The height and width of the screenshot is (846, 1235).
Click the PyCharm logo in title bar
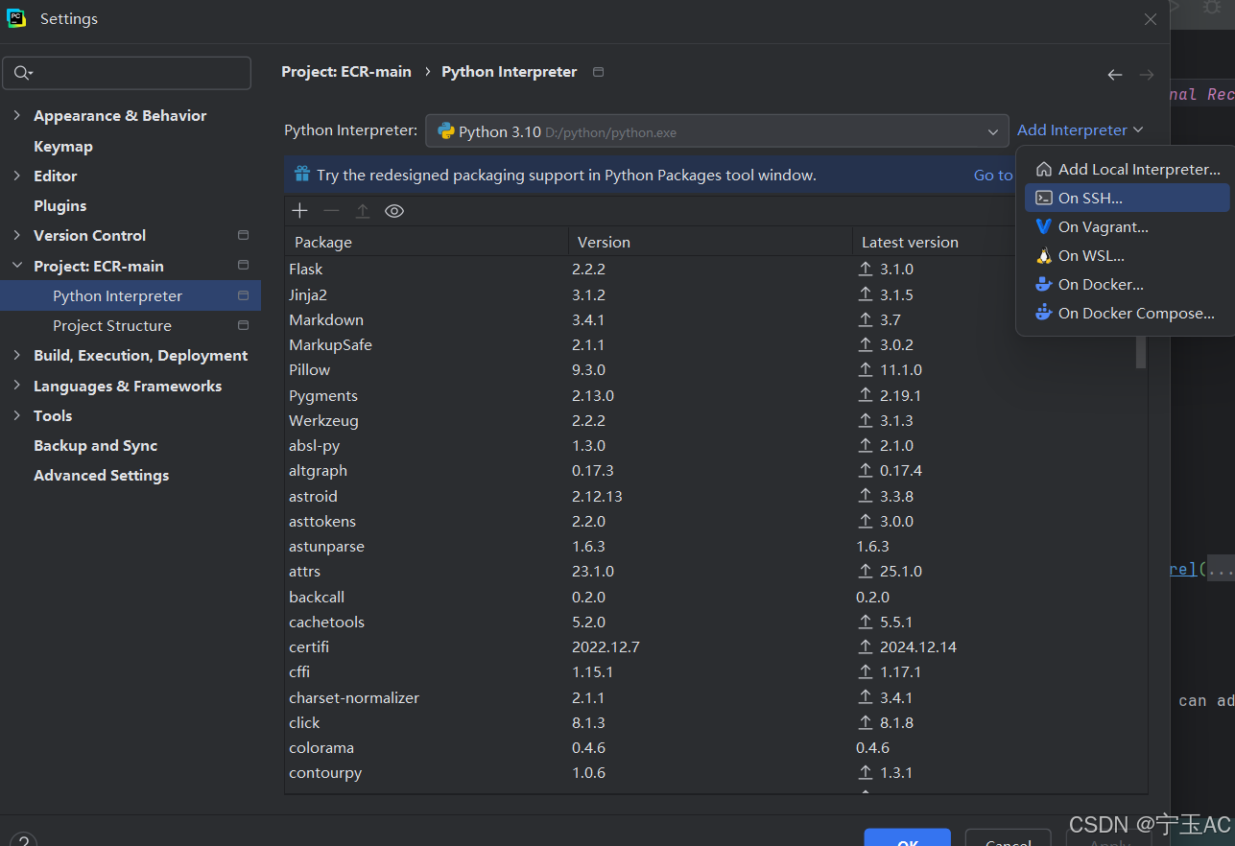16,18
